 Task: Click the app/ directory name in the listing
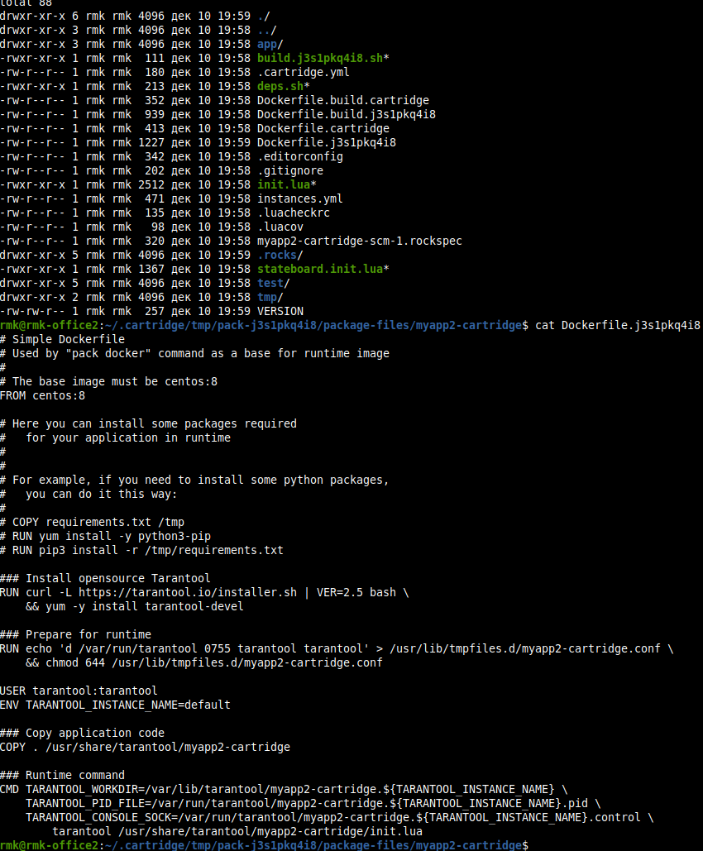[x=270, y=45]
